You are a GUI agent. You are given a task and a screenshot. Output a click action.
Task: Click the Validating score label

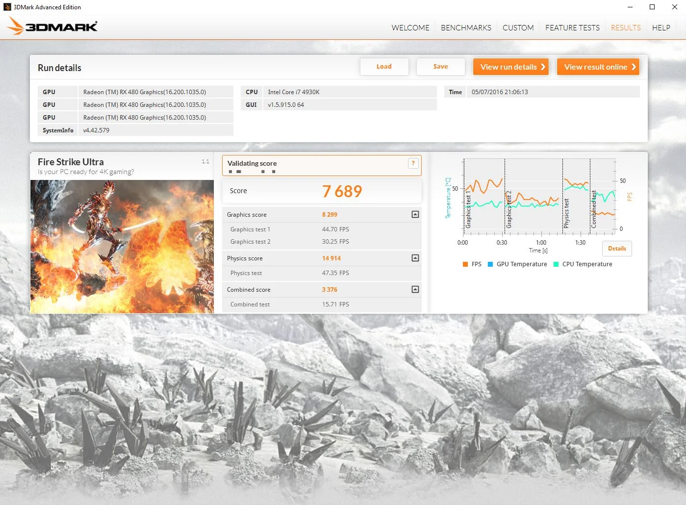pos(252,163)
